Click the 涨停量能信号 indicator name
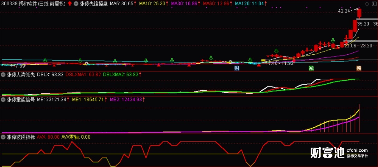Viewport: 378px width, 167px height. point(21,100)
